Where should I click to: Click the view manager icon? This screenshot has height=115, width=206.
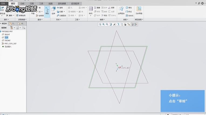125,25
